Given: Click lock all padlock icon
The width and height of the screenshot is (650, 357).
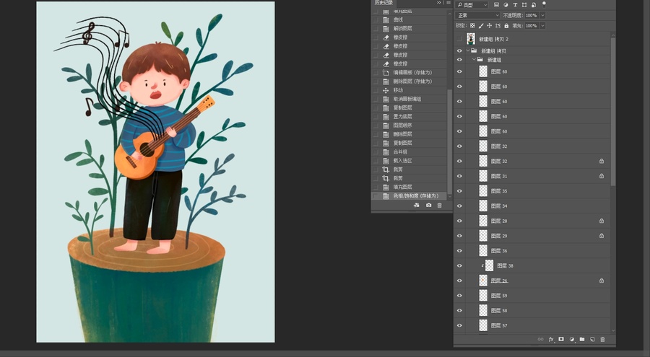Looking at the screenshot, I should [506, 26].
